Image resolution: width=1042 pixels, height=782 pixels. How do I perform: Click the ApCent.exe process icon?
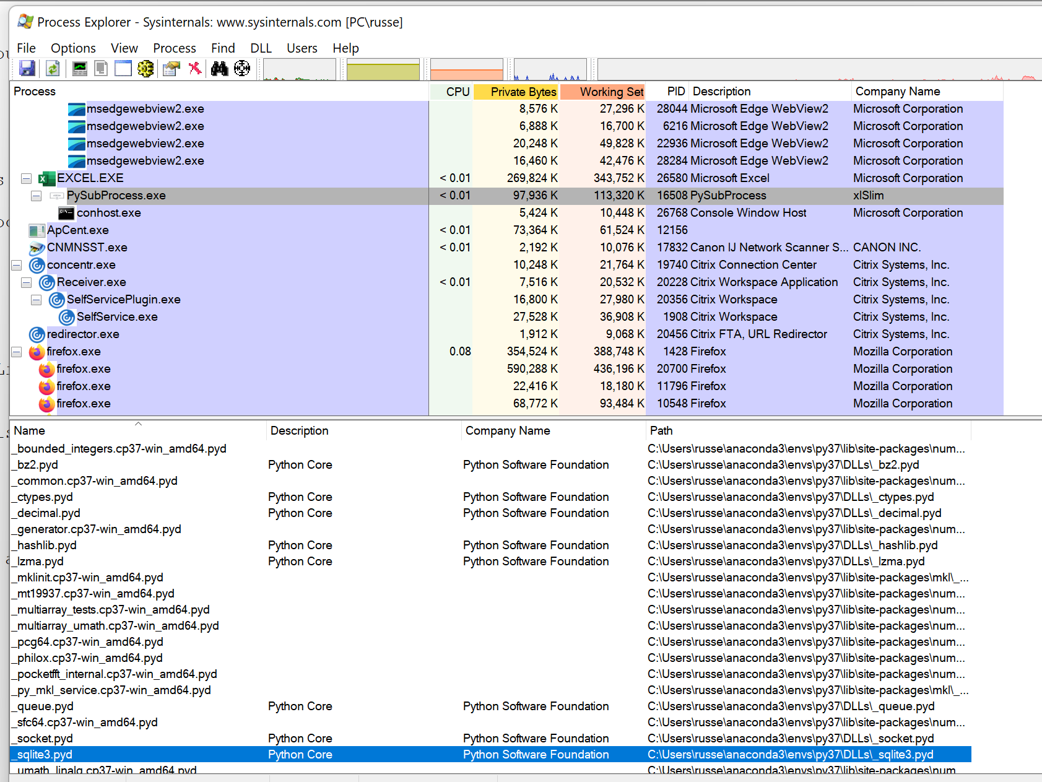tap(37, 230)
